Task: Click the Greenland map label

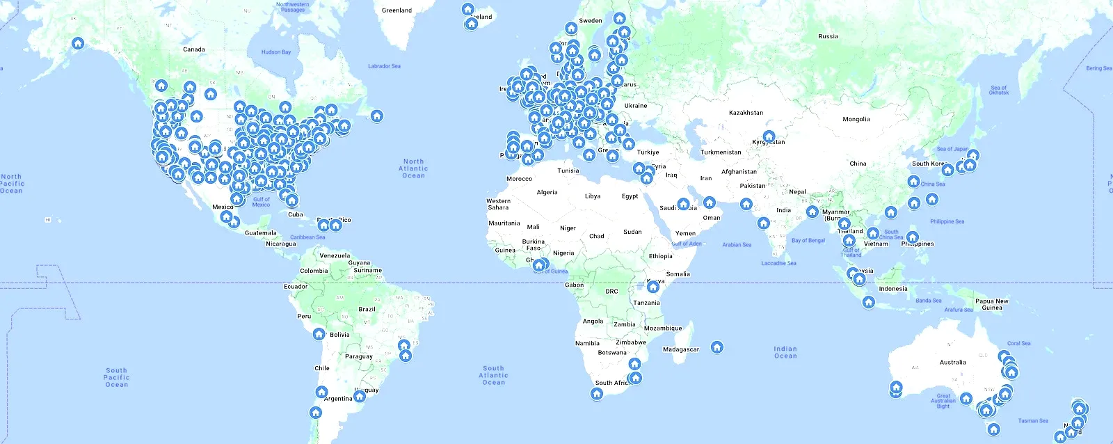Action: coord(397,10)
